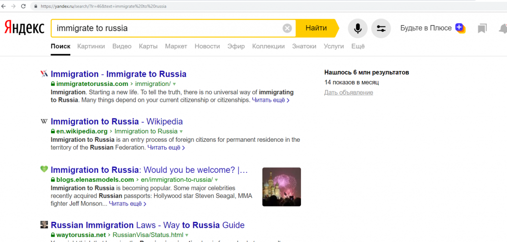This screenshot has height=242, width=507.
Task: Go to the Новости tab
Action: coord(207,46)
